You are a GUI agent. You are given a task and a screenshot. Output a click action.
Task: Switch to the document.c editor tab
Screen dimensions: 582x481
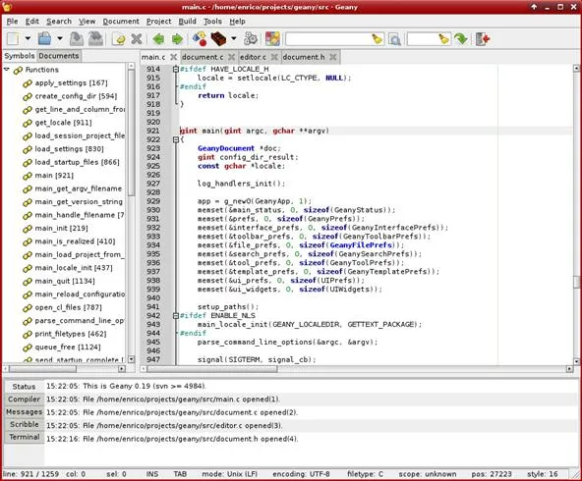(x=203, y=57)
